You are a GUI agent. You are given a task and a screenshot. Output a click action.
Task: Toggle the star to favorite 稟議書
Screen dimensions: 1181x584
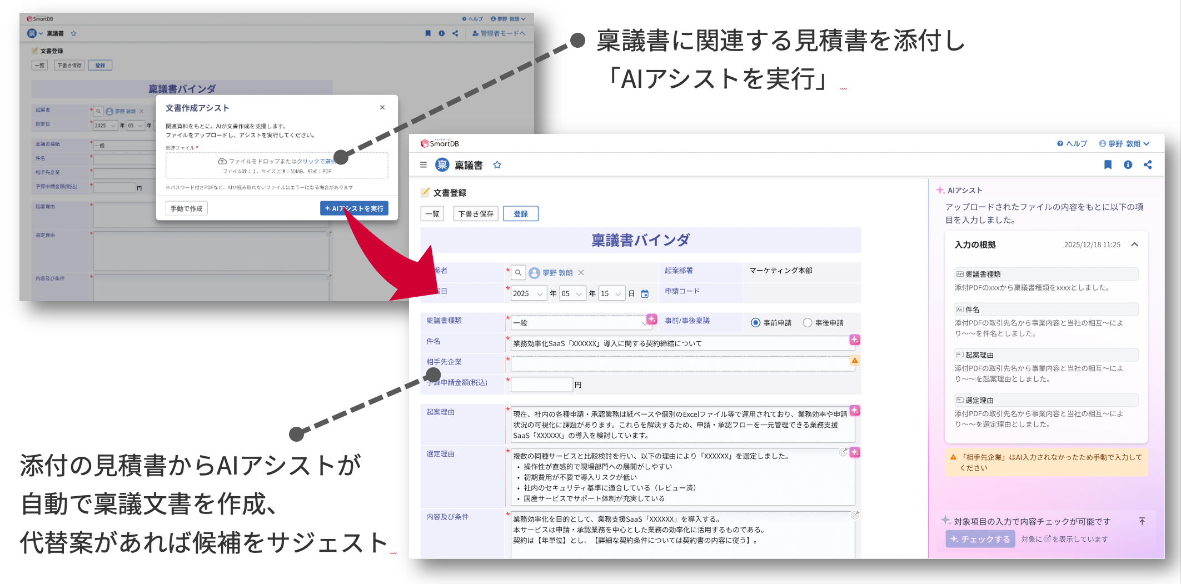click(497, 164)
